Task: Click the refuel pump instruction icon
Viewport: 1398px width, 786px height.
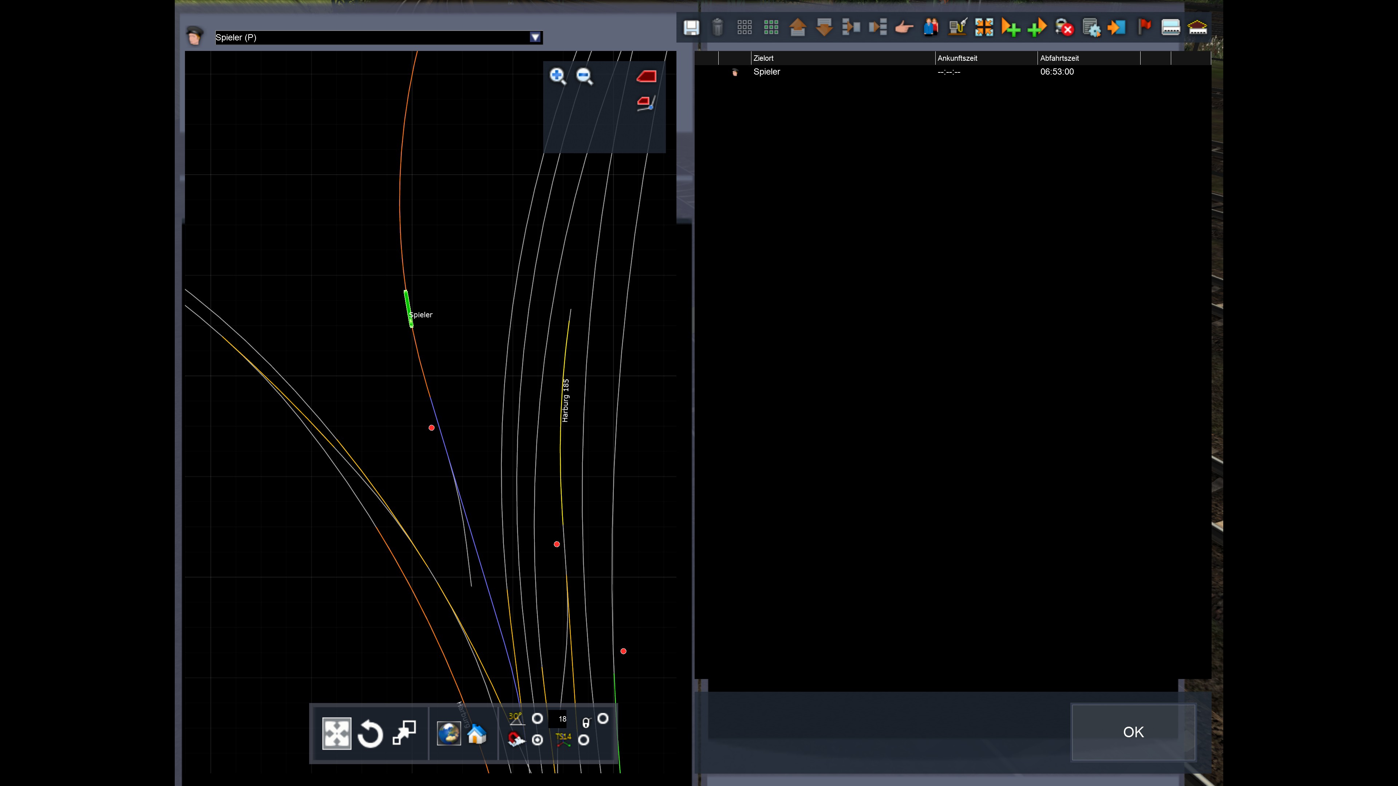Action: point(957,27)
